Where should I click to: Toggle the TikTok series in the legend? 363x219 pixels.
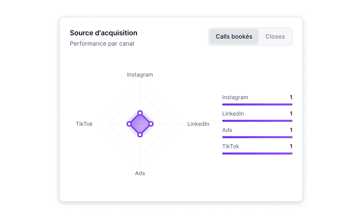click(230, 146)
